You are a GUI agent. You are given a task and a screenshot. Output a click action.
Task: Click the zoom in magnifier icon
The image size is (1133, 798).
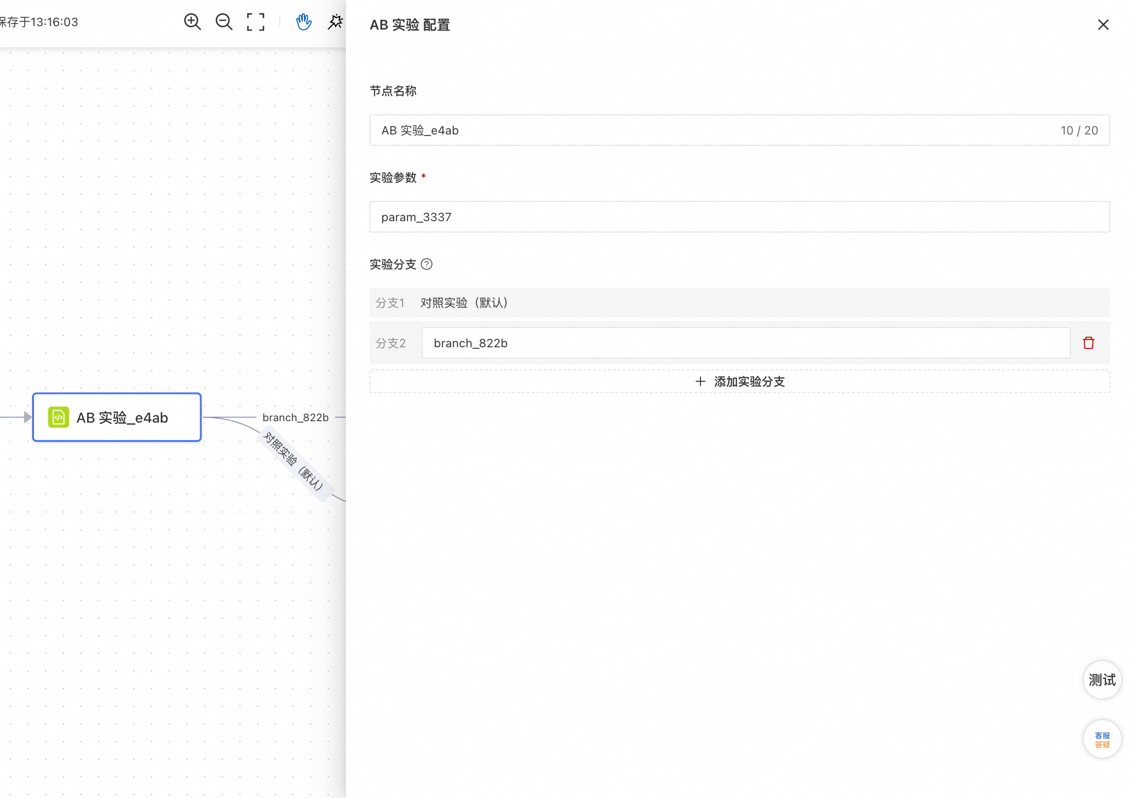pos(193,22)
